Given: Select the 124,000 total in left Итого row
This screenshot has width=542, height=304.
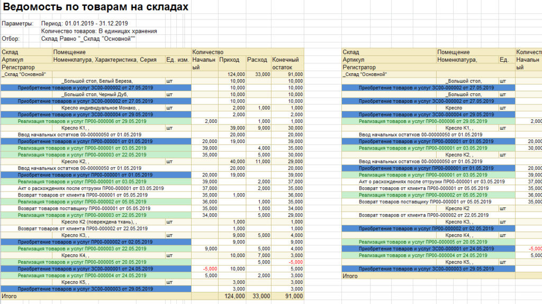Looking at the screenshot, I should (x=234, y=296).
